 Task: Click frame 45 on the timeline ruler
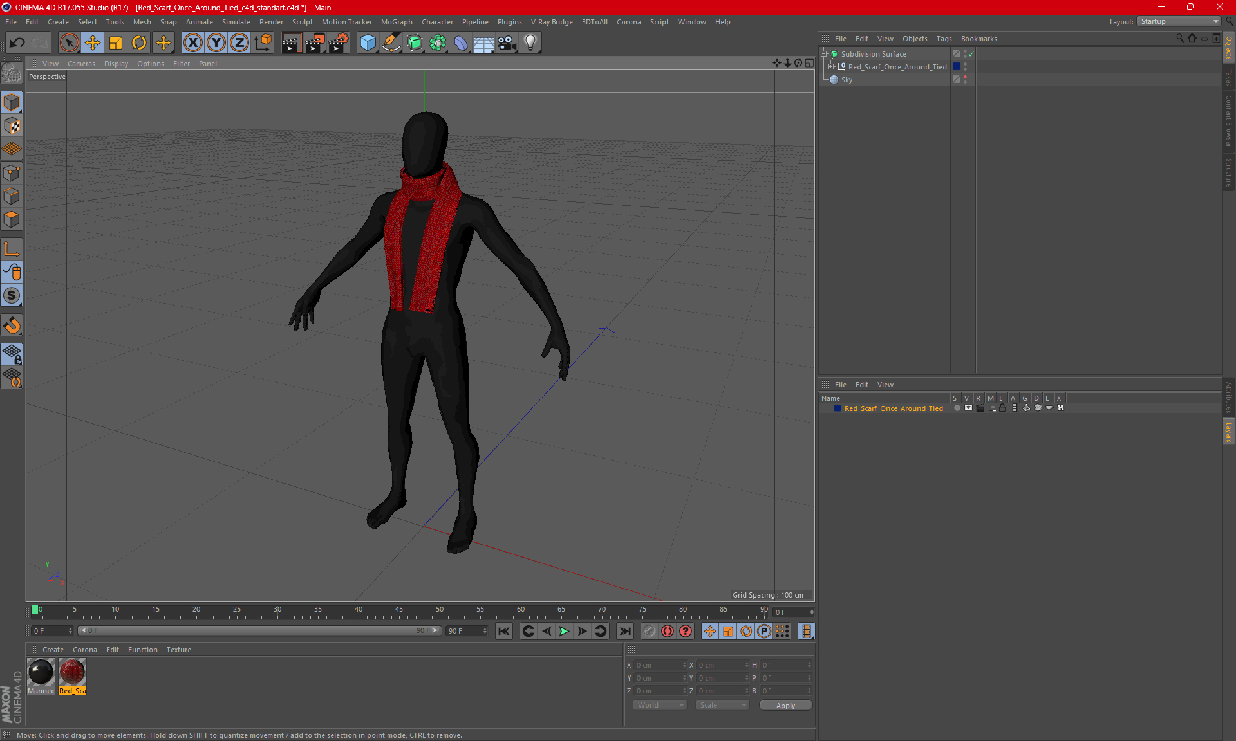pyautogui.click(x=399, y=611)
